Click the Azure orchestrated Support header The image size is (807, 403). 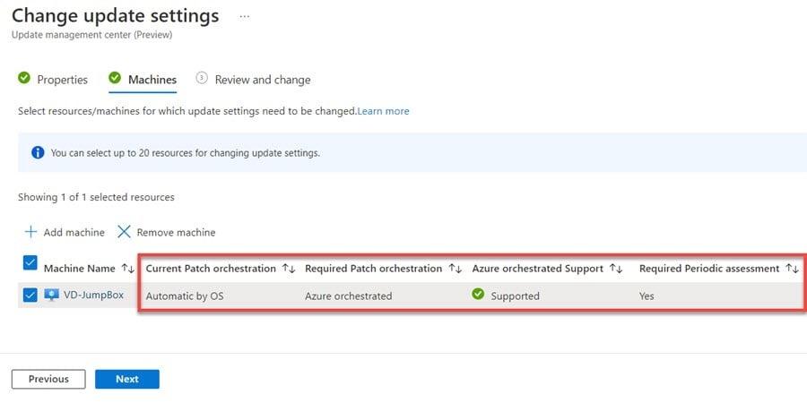pyautogui.click(x=538, y=269)
